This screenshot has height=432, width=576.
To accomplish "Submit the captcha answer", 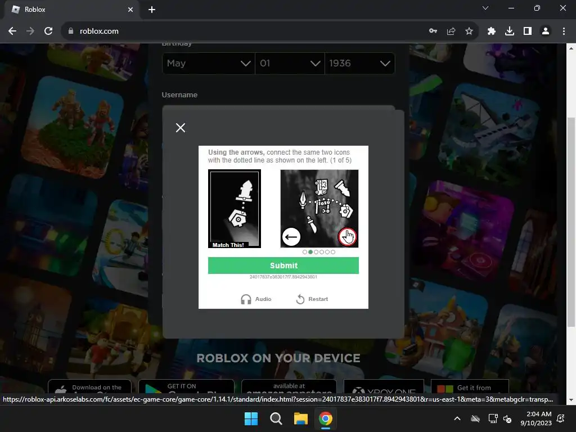I will point(283,265).
